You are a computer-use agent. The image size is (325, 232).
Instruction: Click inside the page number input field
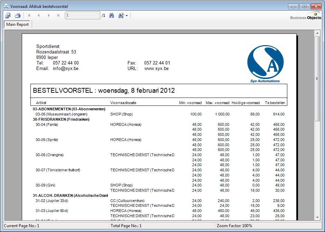tap(83, 15)
